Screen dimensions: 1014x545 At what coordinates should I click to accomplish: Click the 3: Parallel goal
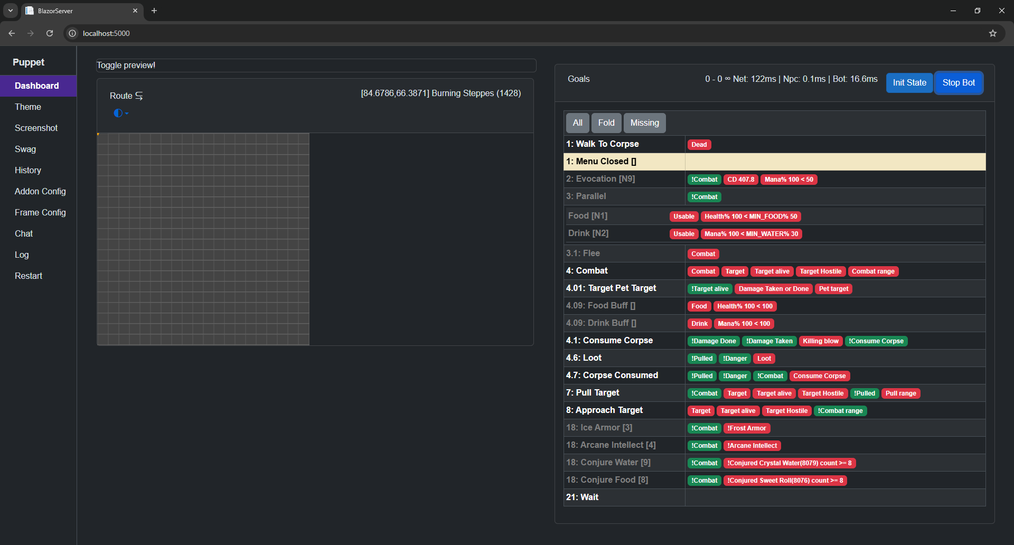tap(586, 196)
